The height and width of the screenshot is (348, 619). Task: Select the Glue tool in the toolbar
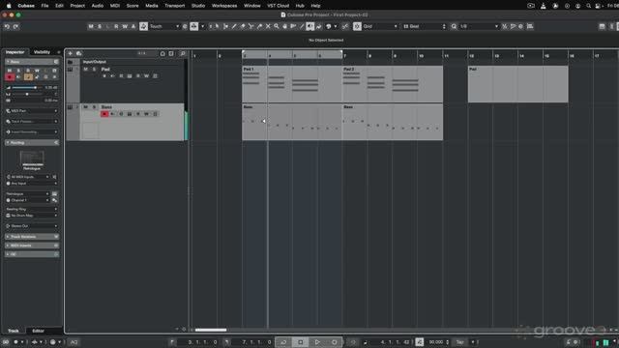click(x=260, y=26)
